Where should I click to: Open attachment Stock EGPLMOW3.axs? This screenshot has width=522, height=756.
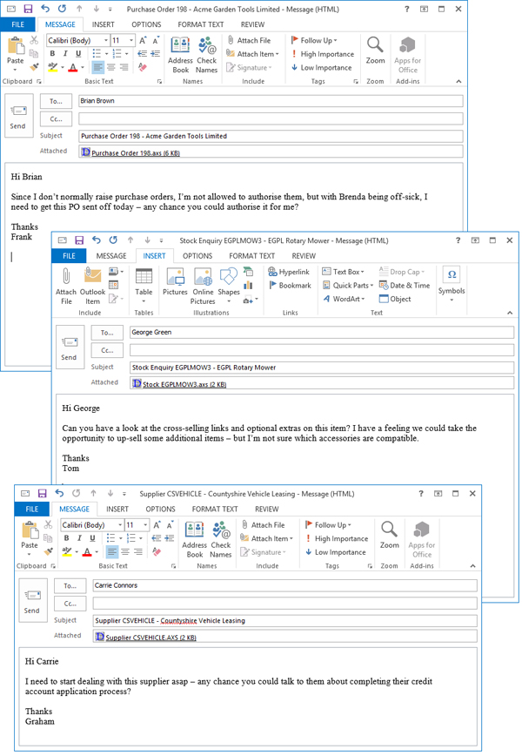coord(179,384)
